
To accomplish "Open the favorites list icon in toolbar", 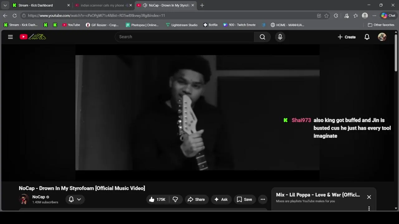I will (x=356, y=16).
